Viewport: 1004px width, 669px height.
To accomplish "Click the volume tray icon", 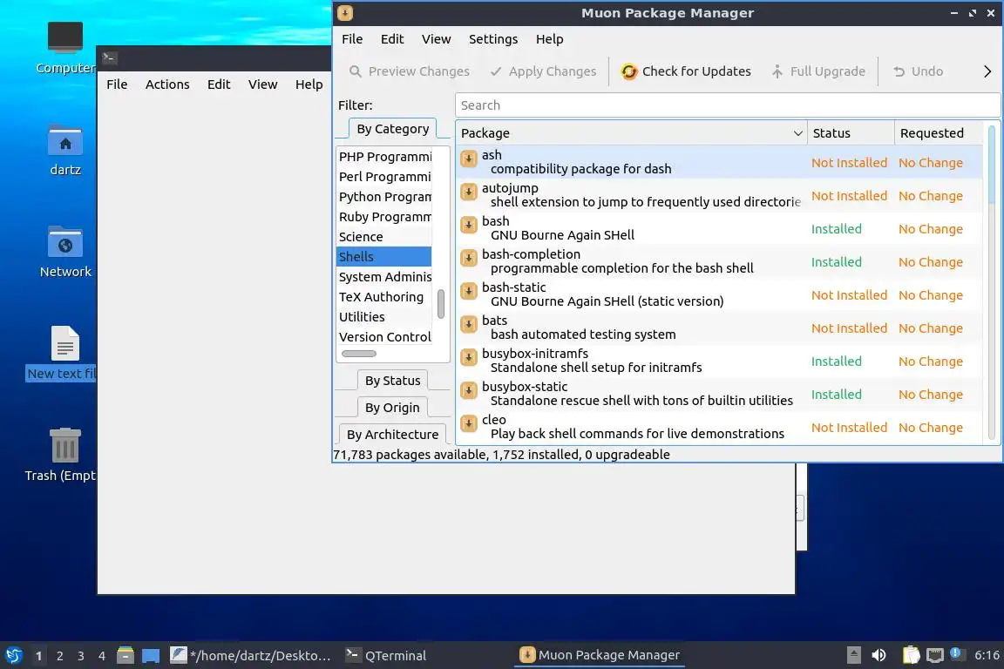I will (878, 655).
